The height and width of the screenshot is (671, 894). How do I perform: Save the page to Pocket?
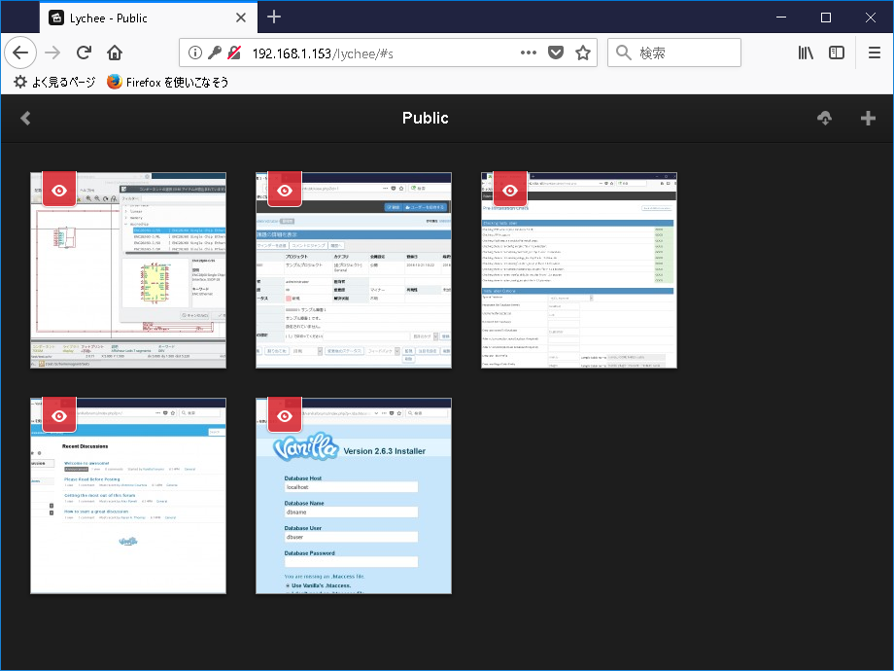tap(555, 53)
